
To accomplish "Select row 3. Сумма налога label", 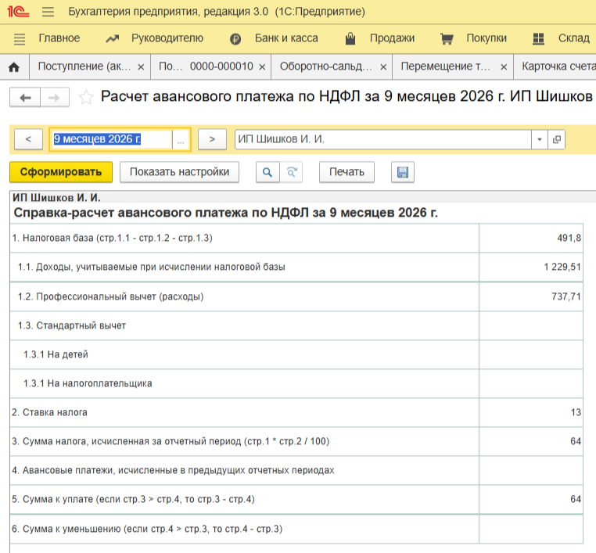I will pyautogui.click(x=171, y=442).
